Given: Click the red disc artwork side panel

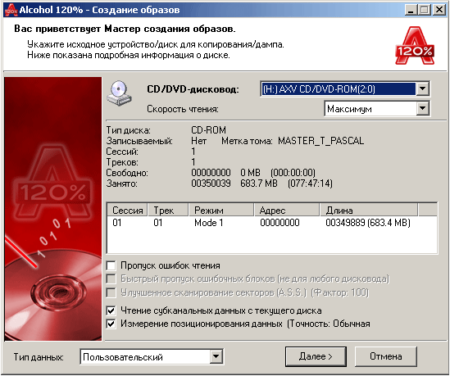Looking at the screenshot, I should click(53, 209).
